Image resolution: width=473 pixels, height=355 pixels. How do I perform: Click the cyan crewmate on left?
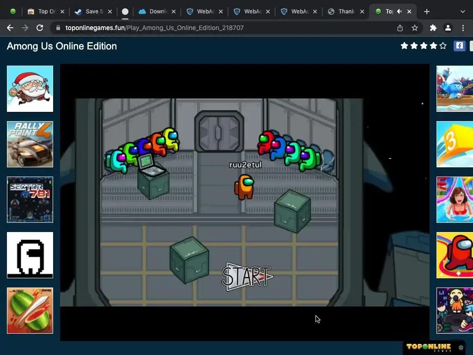pyautogui.click(x=117, y=161)
